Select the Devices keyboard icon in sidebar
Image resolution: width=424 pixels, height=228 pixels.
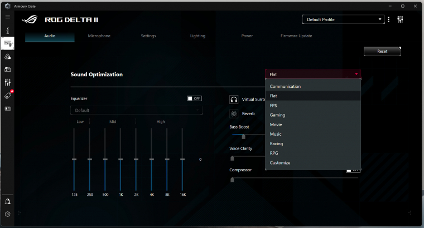[x=8, y=43]
